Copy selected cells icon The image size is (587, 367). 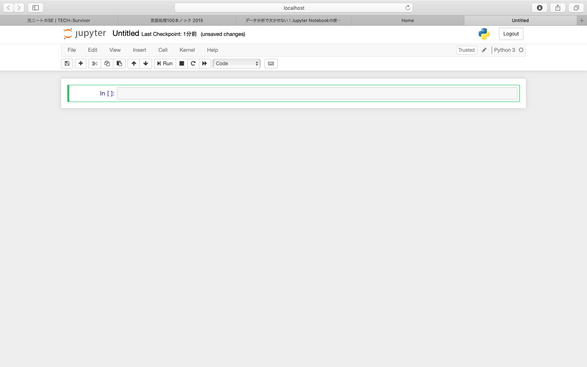107,64
